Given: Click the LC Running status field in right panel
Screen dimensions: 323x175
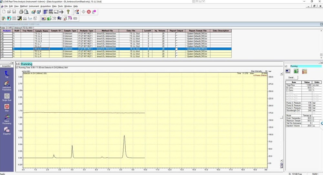Looking at the screenshot, I should pos(306,66).
